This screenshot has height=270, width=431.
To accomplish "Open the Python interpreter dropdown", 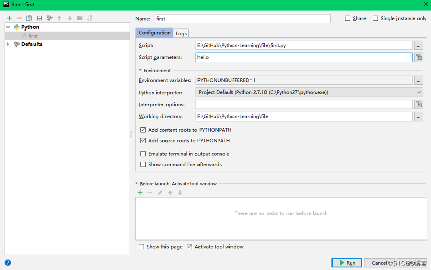I will [309, 92].
